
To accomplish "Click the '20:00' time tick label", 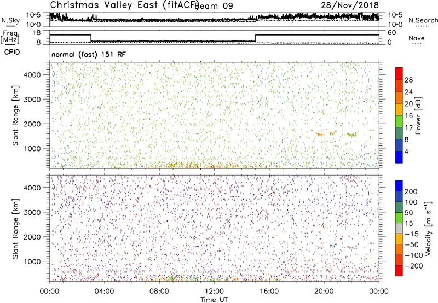I will [324, 292].
